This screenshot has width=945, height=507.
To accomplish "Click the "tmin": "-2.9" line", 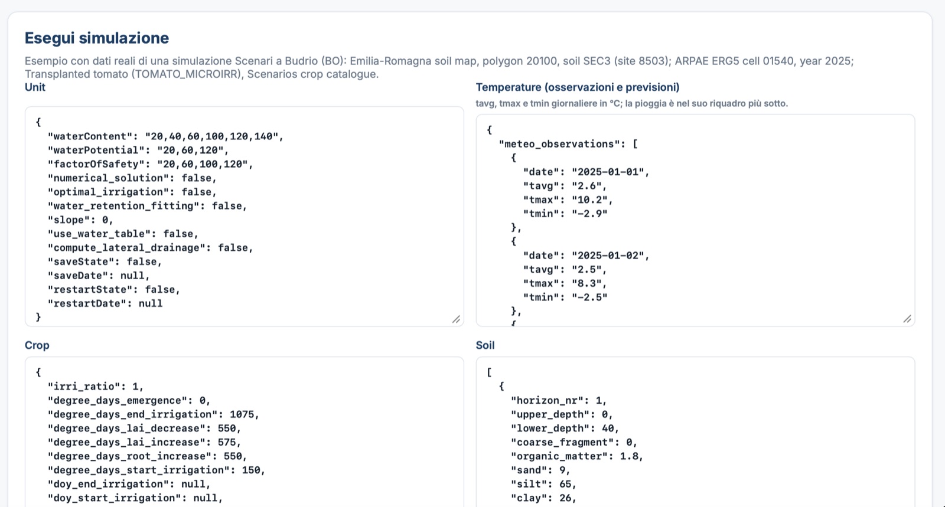I will point(565,214).
